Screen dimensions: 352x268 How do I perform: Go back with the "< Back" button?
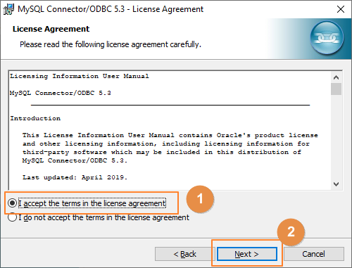pyautogui.click(x=185, y=254)
